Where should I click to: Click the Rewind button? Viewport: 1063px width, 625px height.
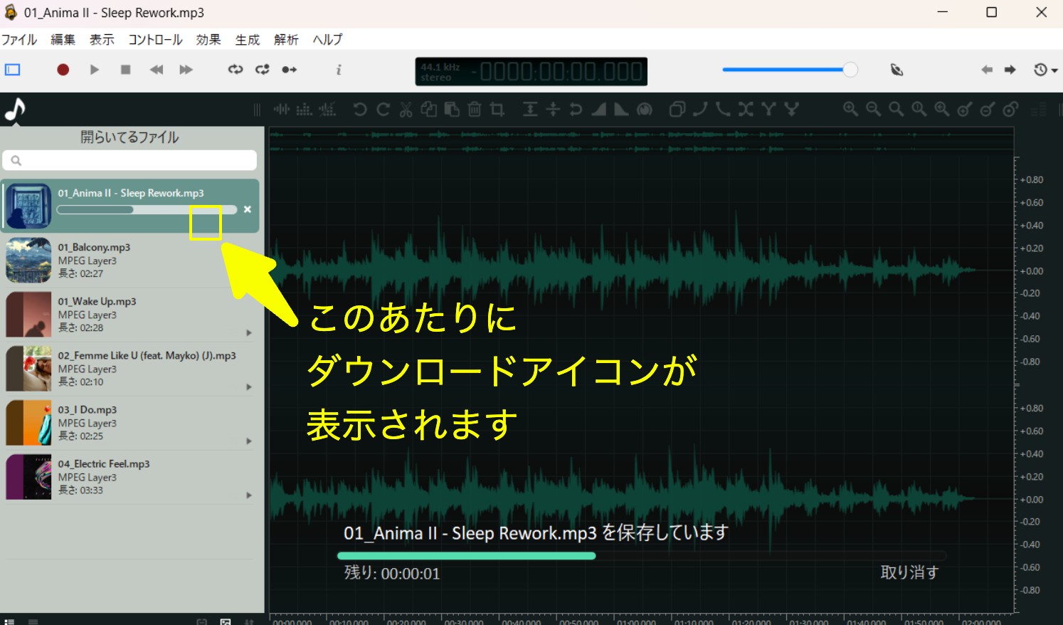pos(157,69)
